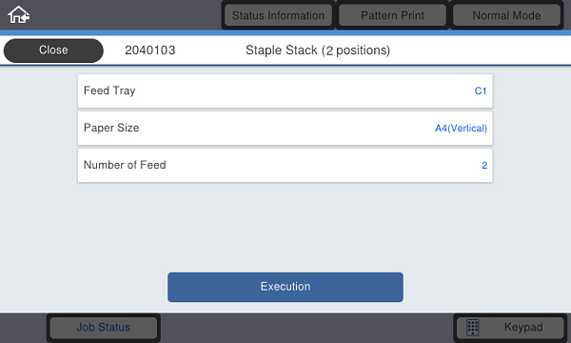571x343 pixels.
Task: Tap the A4(Vertical) paper size value
Action: [x=461, y=129]
